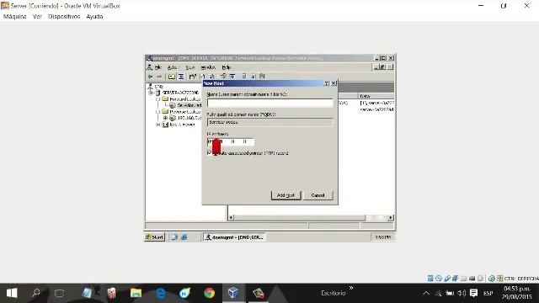Expand the Event Viewer node
The width and height of the screenshot is (539, 303).
[x=157, y=125]
